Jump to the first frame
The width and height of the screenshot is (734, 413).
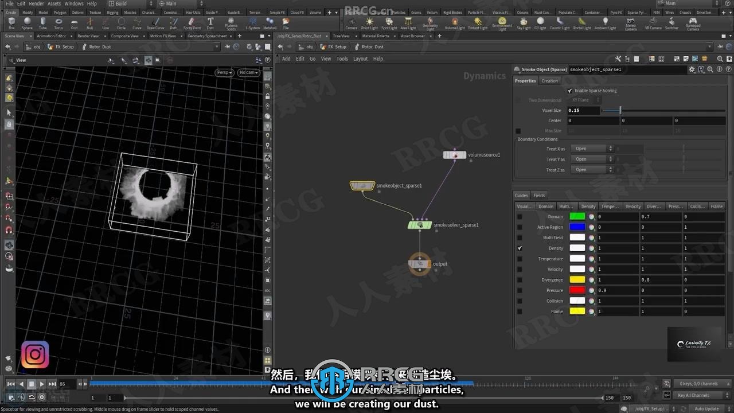11,384
